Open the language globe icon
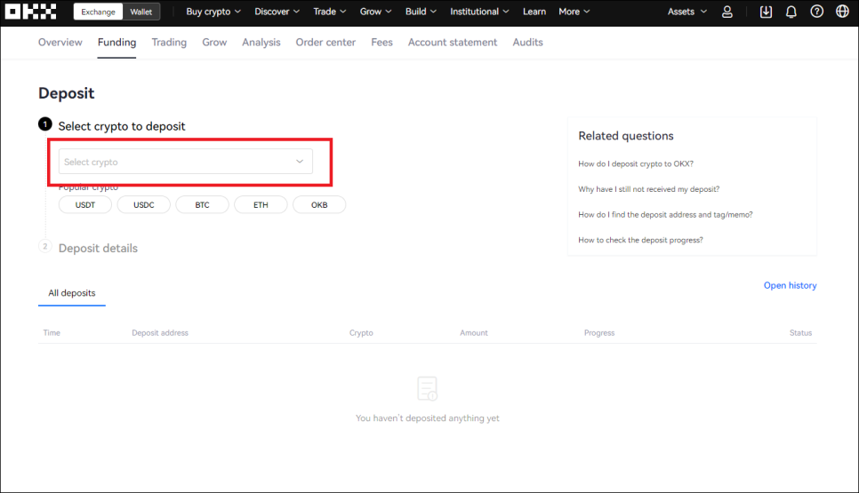The image size is (859, 493). (x=842, y=12)
